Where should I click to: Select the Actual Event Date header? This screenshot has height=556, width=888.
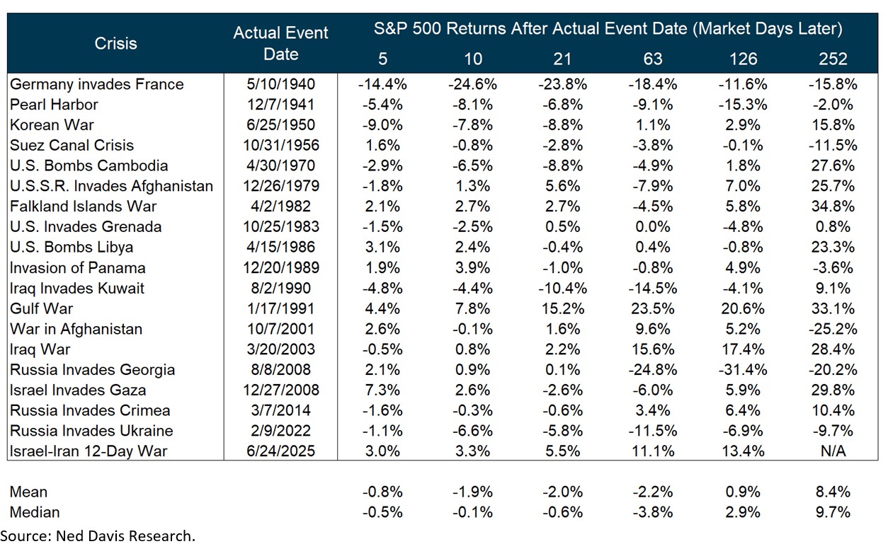pyautogui.click(x=280, y=43)
